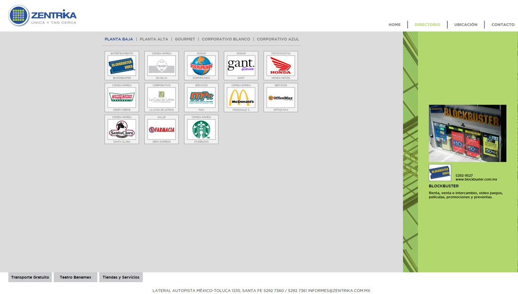Screen dimensions: 518x294
Task: Open the Directorio menu item
Action: pos(427,25)
